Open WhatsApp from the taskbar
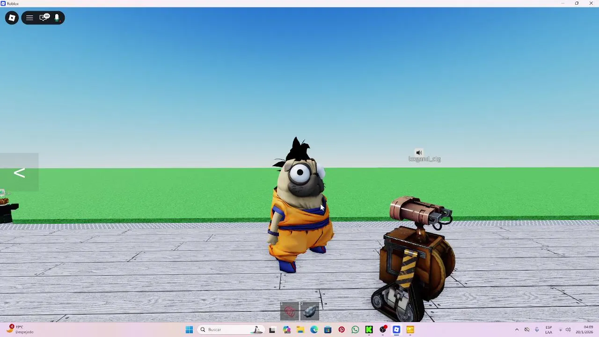 (355, 330)
